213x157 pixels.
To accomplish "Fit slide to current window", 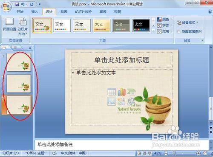I will point(205,153).
